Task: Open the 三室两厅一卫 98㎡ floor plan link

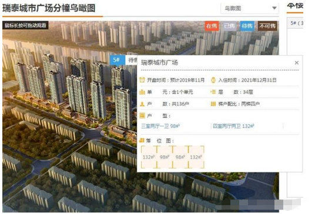Action: click(160, 126)
